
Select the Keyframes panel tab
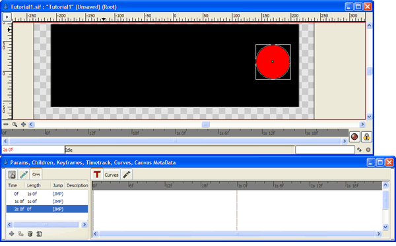36,174
